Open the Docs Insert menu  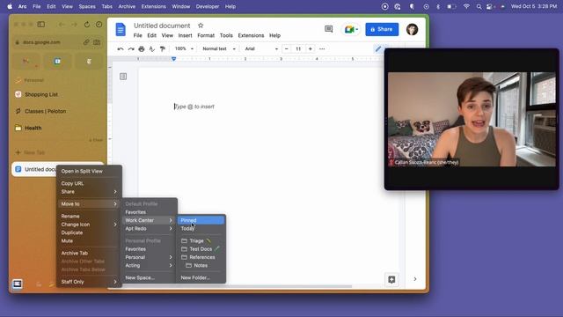185,35
